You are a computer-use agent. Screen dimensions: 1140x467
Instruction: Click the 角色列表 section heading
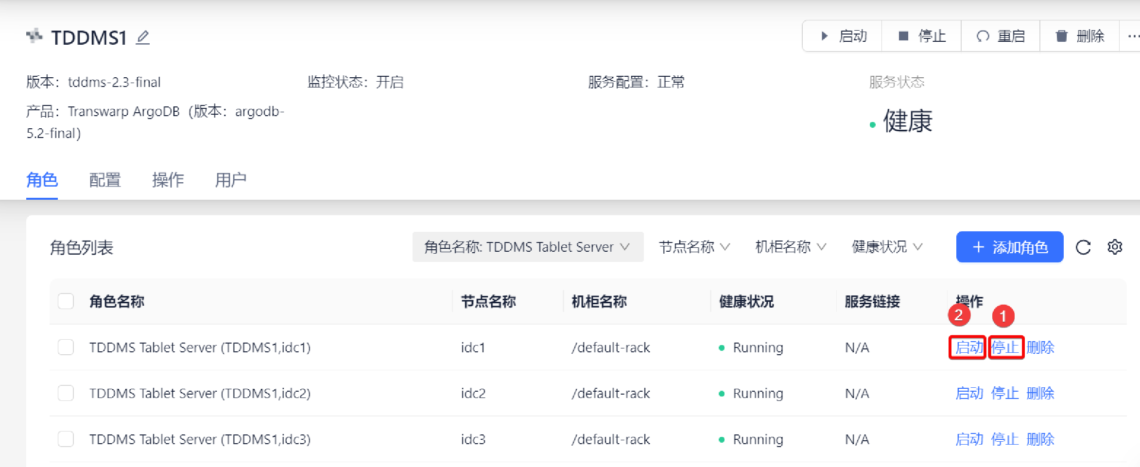click(82, 247)
